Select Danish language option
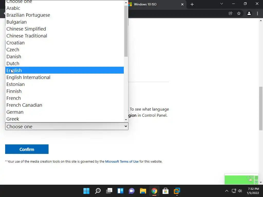The height and width of the screenshot is (197, 263). click(64, 57)
